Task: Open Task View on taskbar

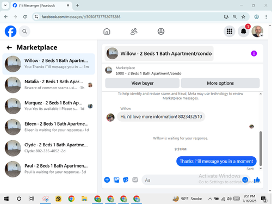Action: pyautogui.click(x=32, y=199)
